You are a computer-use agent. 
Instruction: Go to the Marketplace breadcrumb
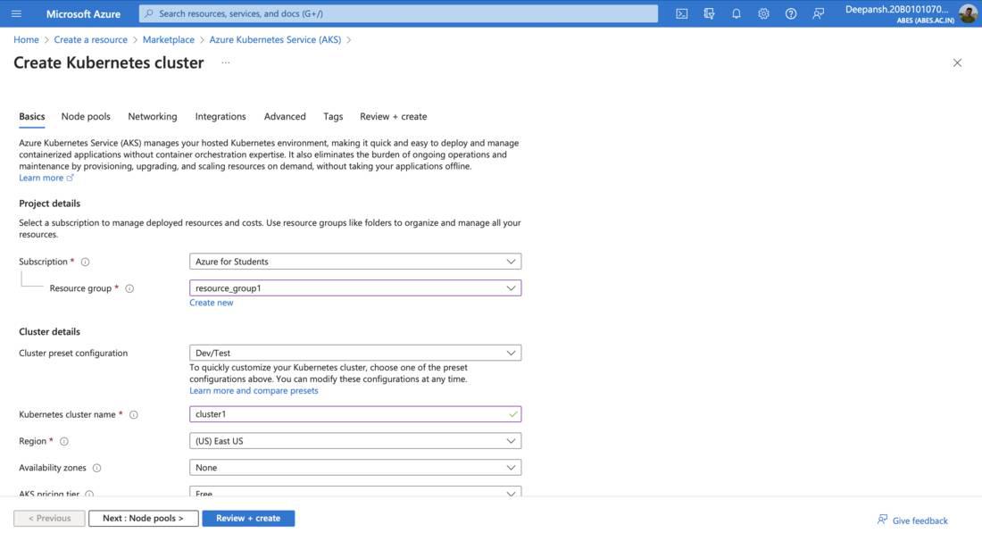click(169, 39)
